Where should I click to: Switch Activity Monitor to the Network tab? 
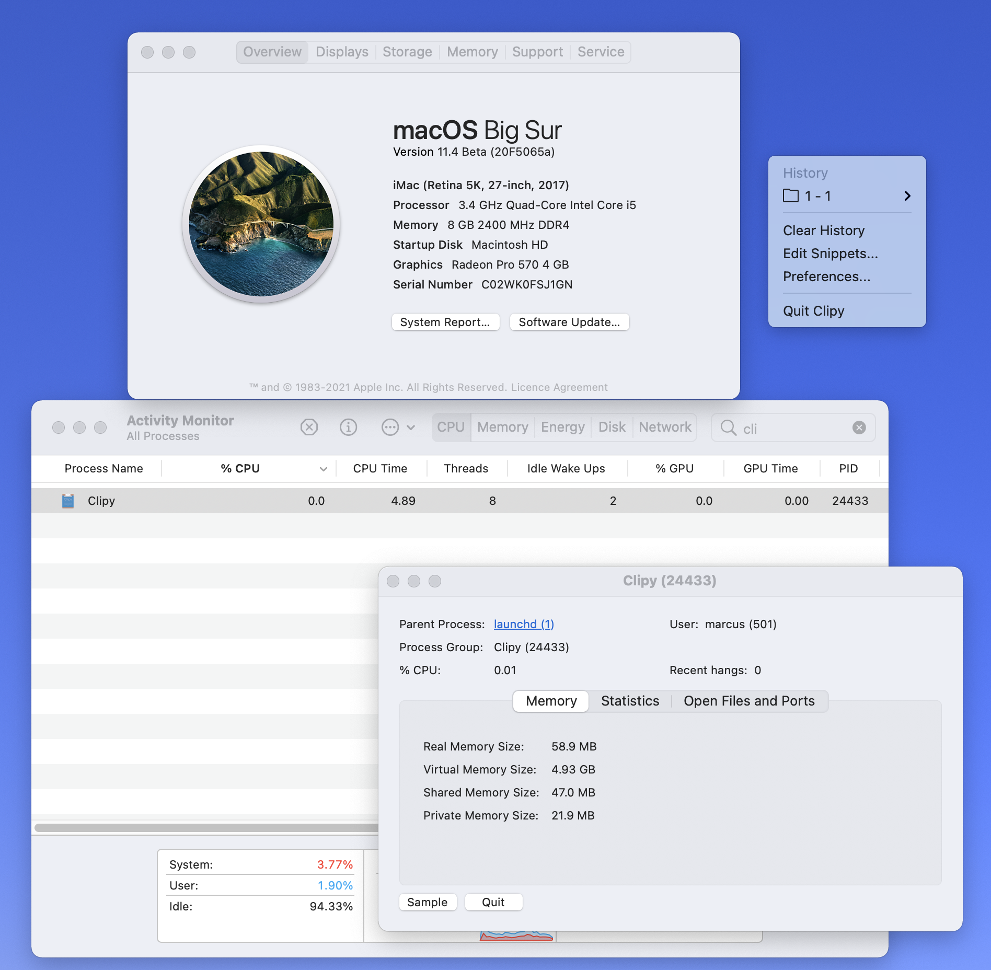[665, 427]
